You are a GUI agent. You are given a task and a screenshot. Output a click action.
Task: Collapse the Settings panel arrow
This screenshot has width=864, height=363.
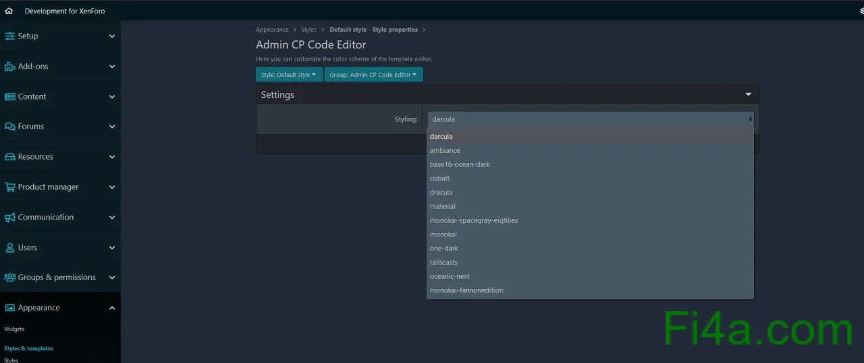(x=748, y=95)
